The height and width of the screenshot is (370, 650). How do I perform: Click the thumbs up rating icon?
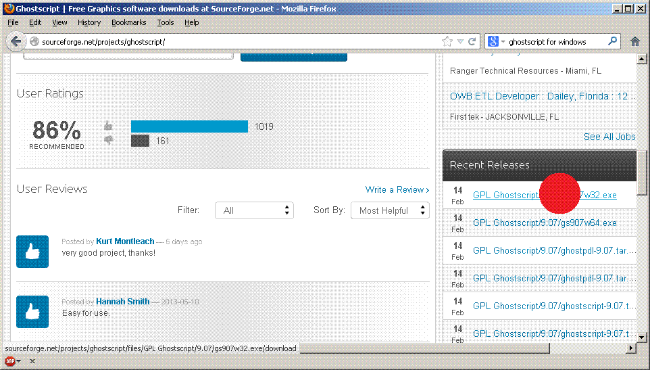108,125
